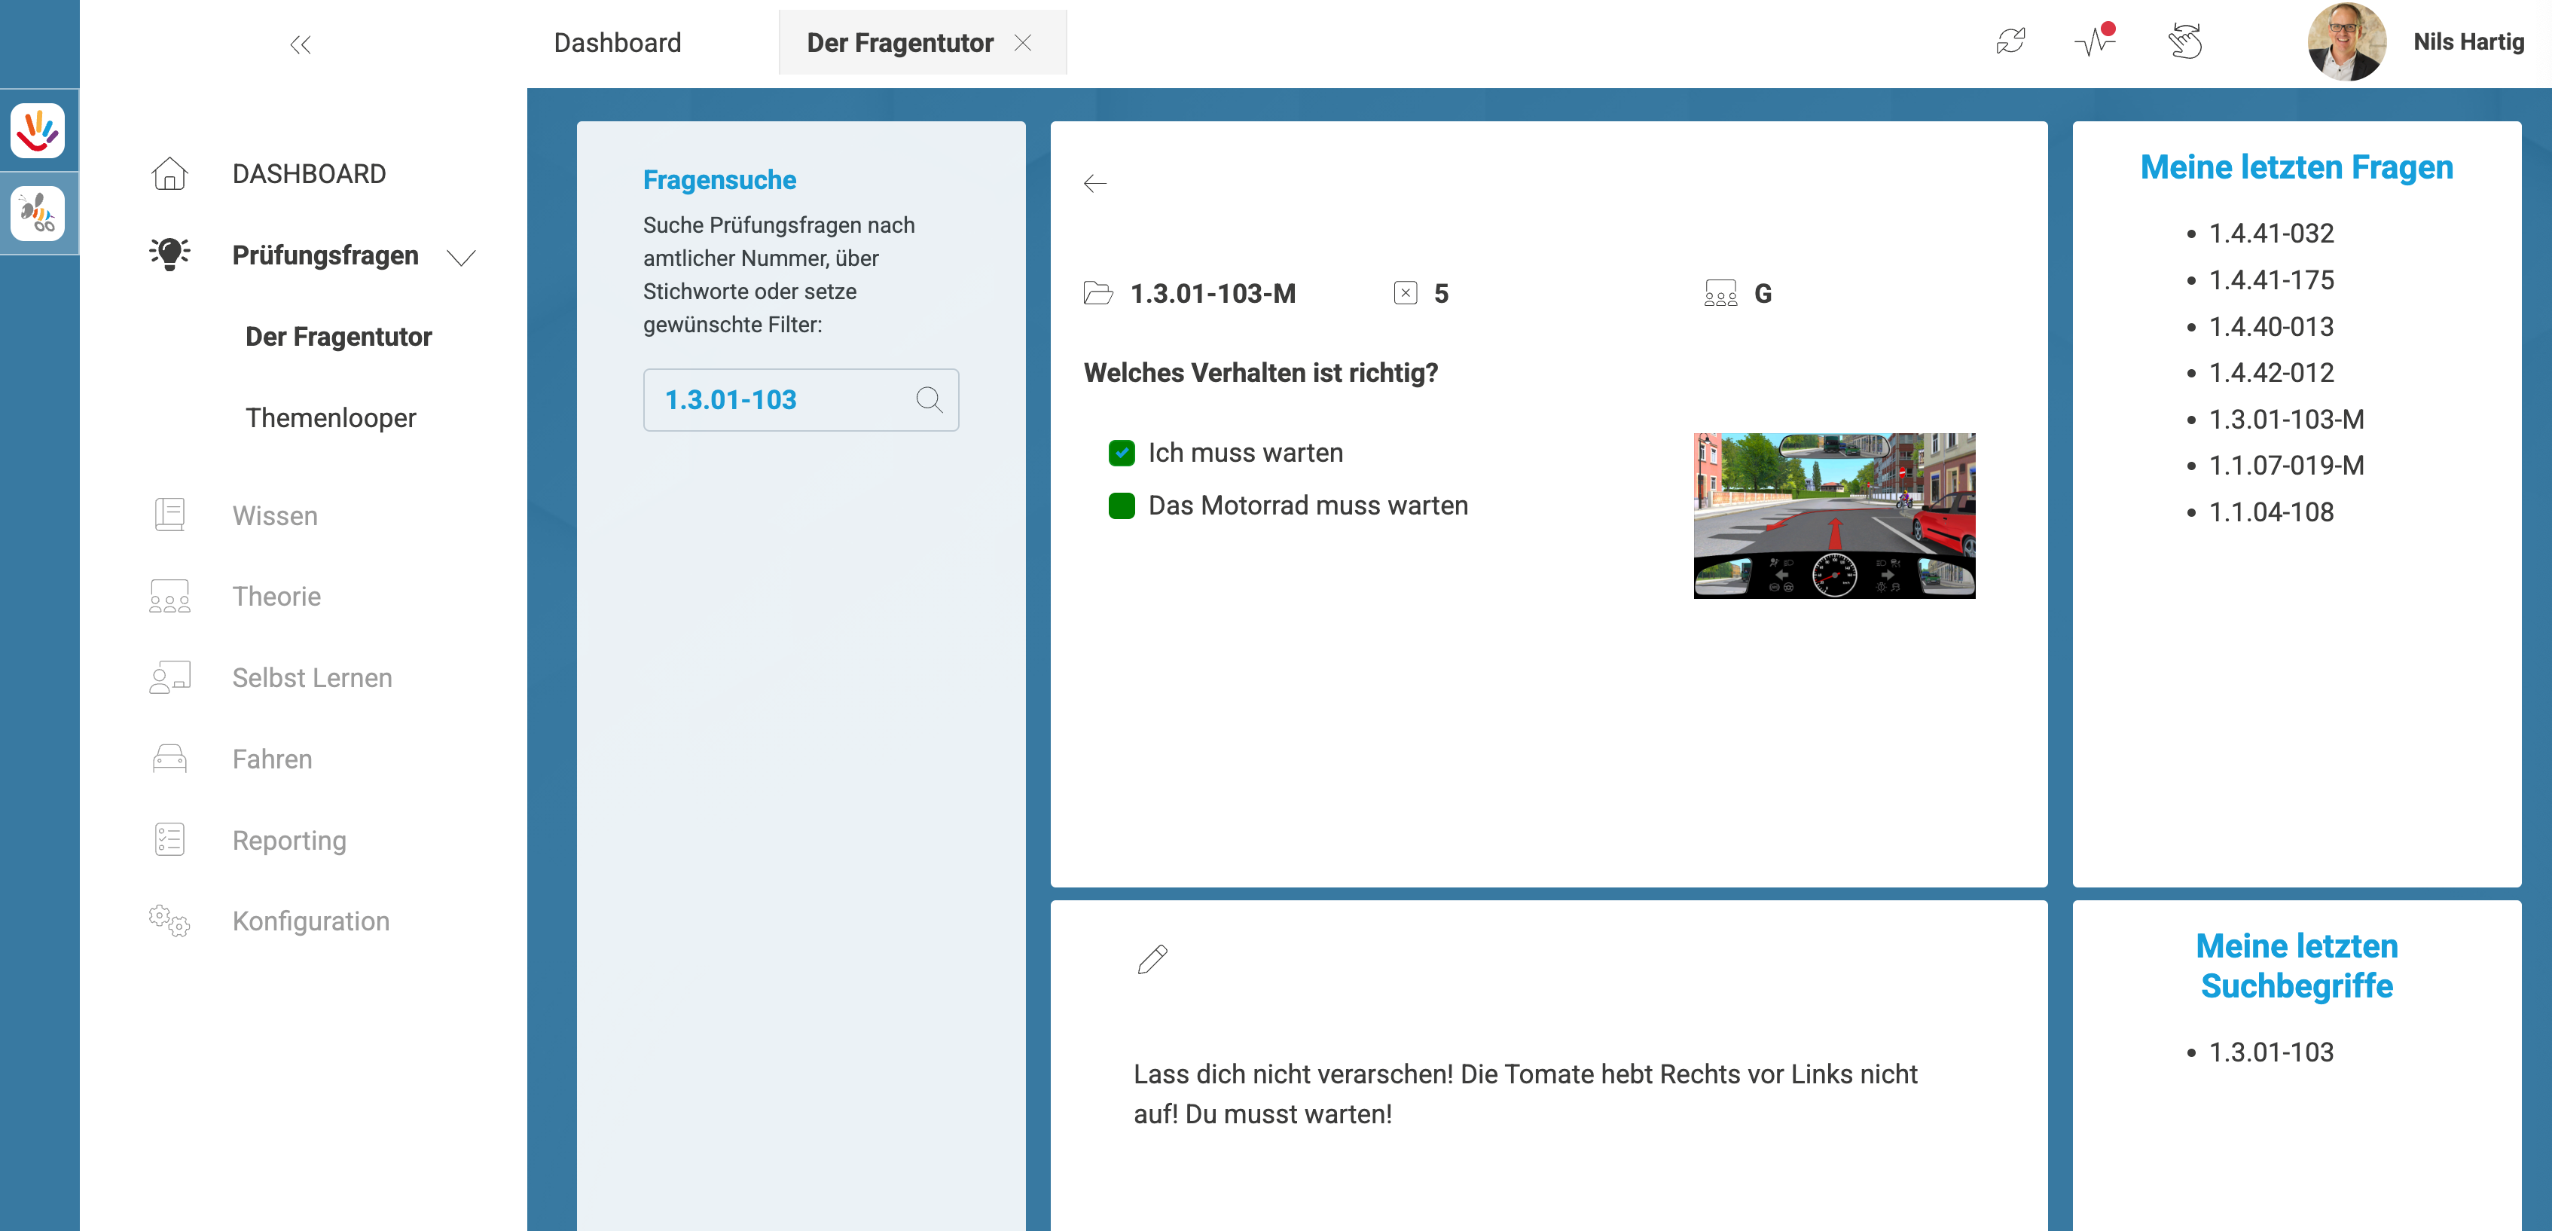Expand the Konfiguration sidebar section

(310, 921)
